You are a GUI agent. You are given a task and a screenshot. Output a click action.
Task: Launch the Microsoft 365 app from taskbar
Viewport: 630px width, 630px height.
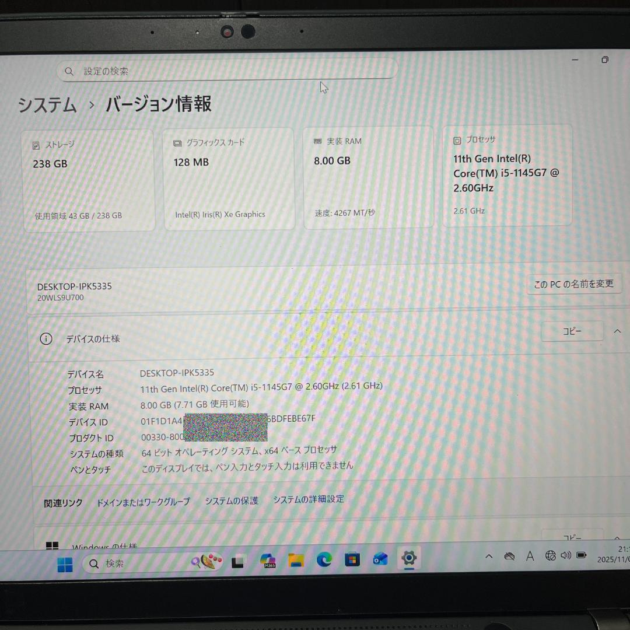[268, 561]
